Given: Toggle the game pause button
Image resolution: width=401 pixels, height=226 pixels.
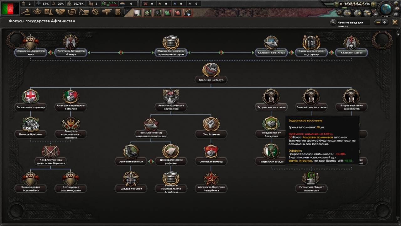Looking at the screenshot, I should click(341, 4).
